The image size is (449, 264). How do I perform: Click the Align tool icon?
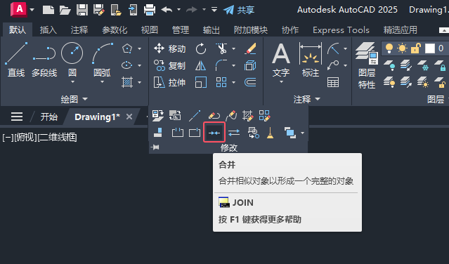point(158,133)
